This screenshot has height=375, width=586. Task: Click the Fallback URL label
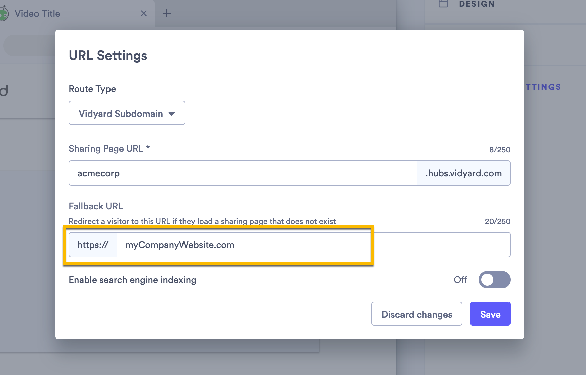tap(96, 206)
